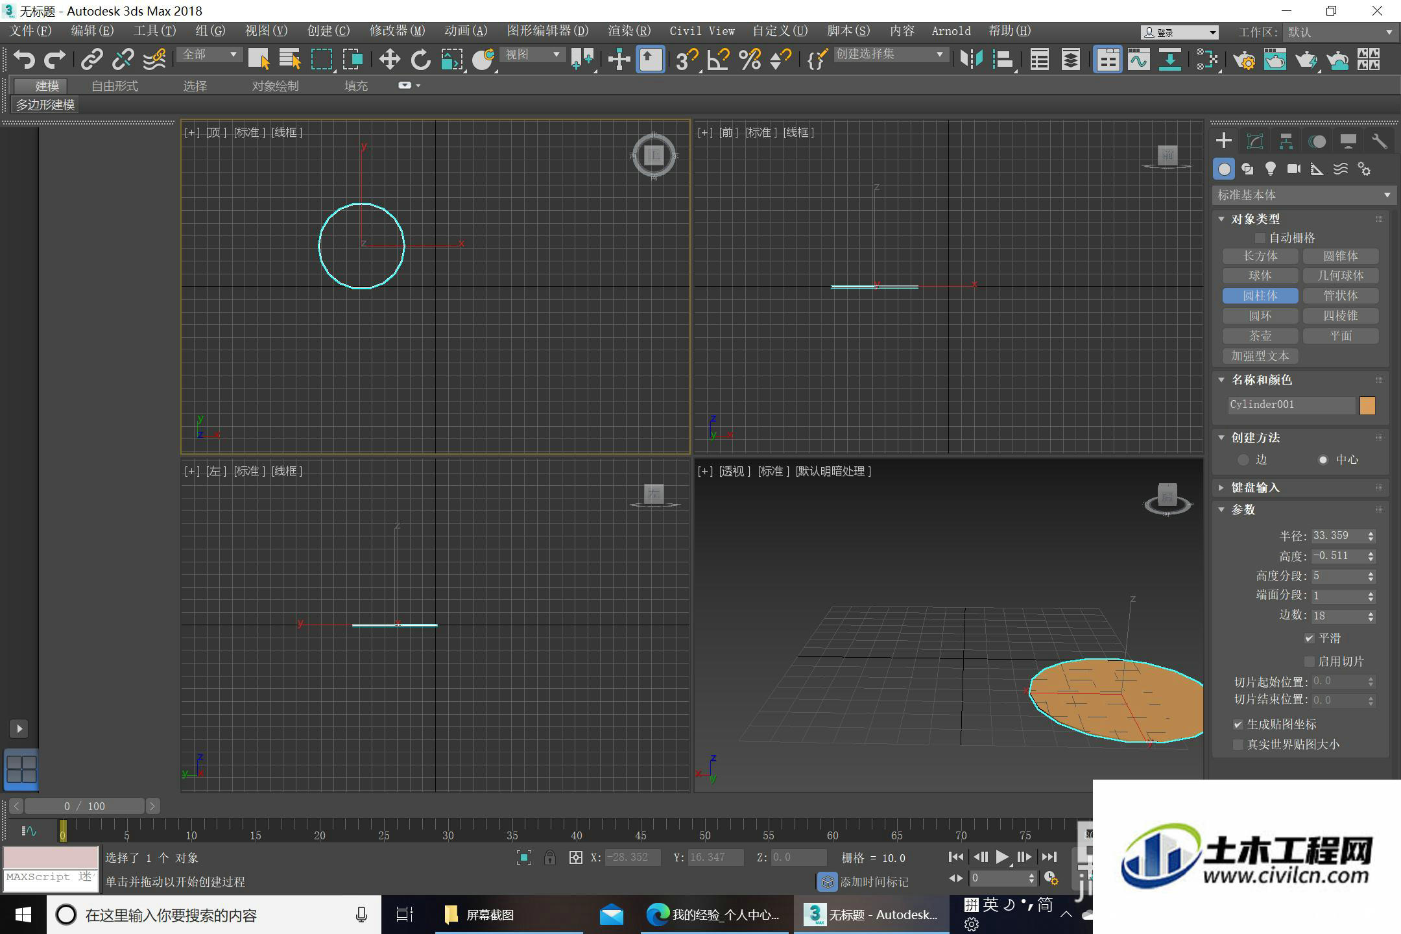Click the Mirror tool icon
The width and height of the screenshot is (1401, 934).
971,59
